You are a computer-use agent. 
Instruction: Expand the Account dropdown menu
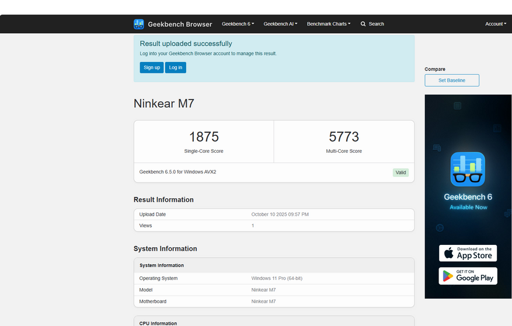495,24
